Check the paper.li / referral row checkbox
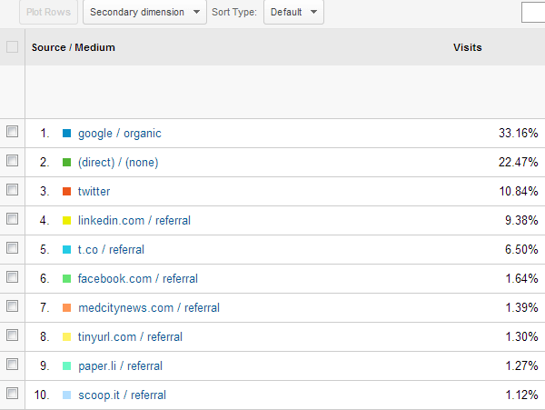 point(12,365)
